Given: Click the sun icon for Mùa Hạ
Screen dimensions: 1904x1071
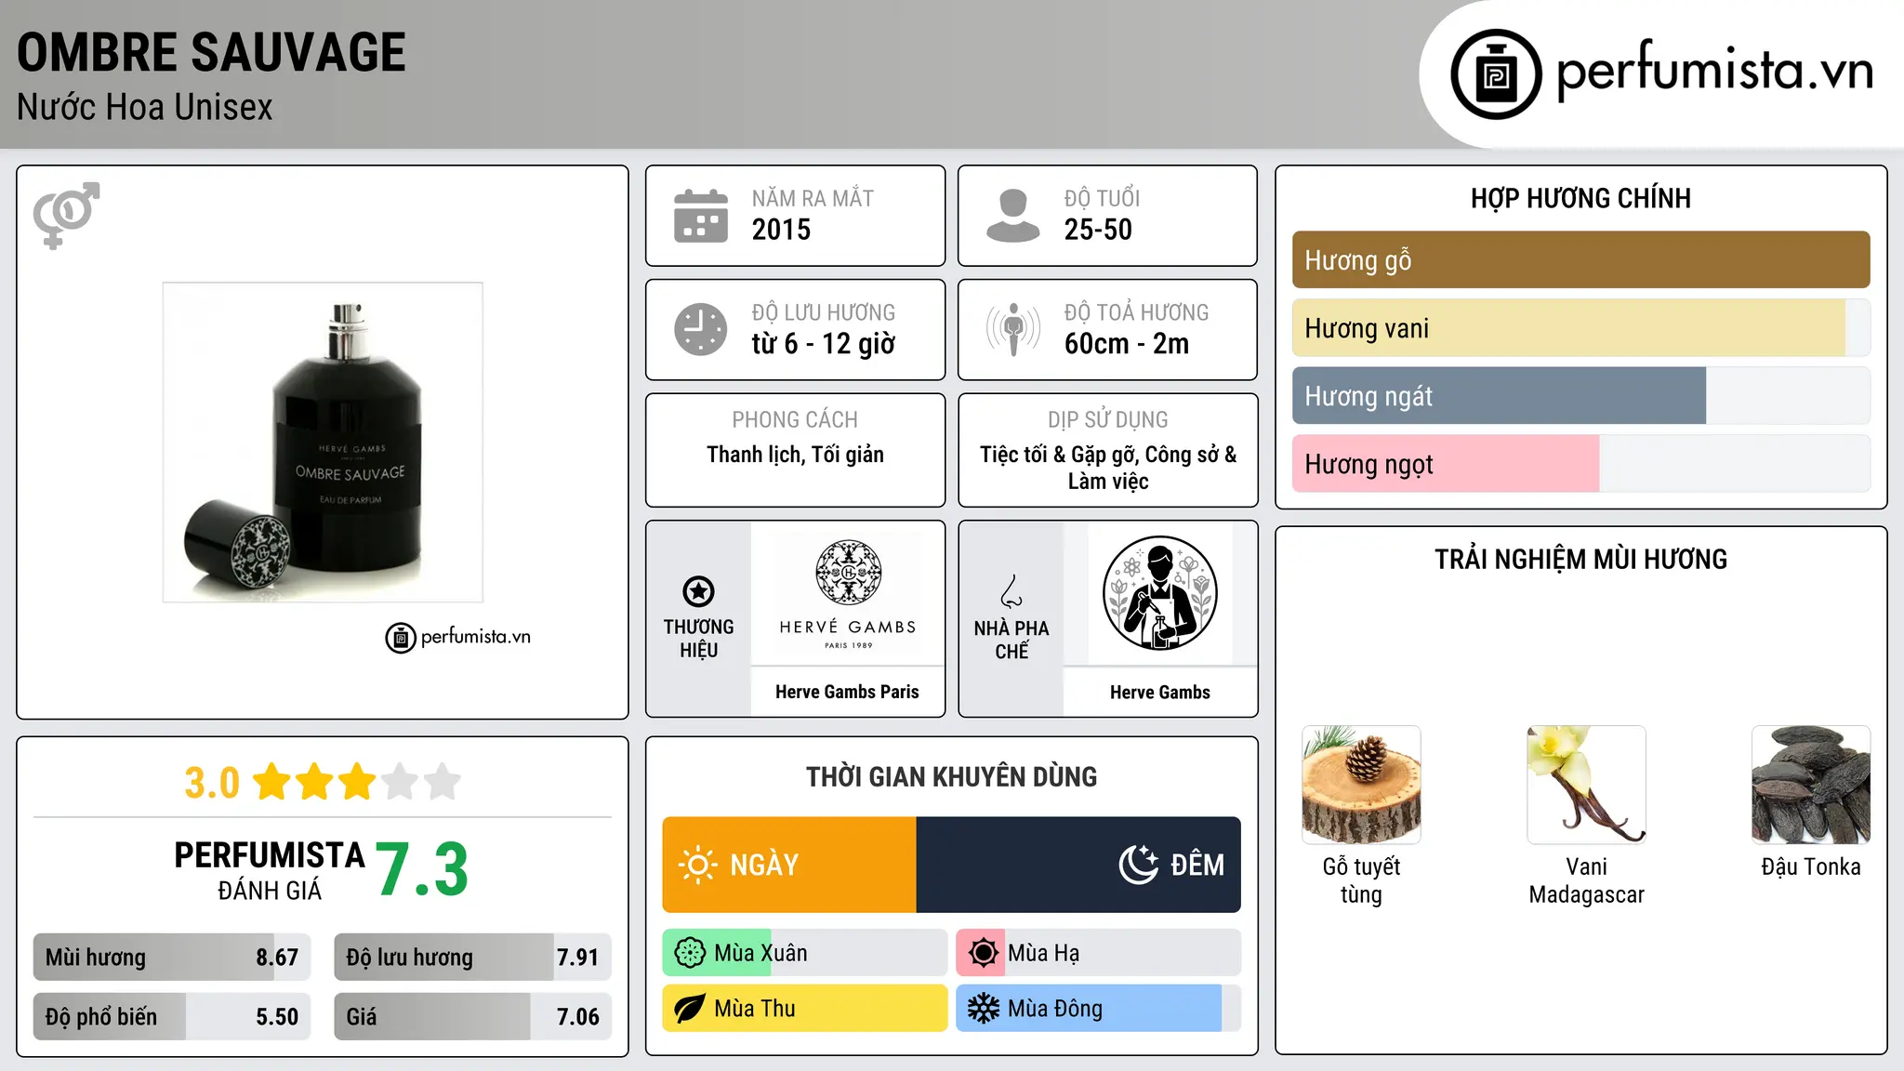Looking at the screenshot, I should tap(983, 953).
